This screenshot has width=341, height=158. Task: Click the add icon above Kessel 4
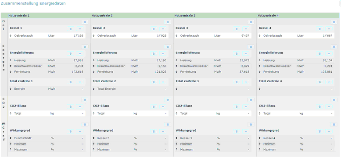[334, 22]
